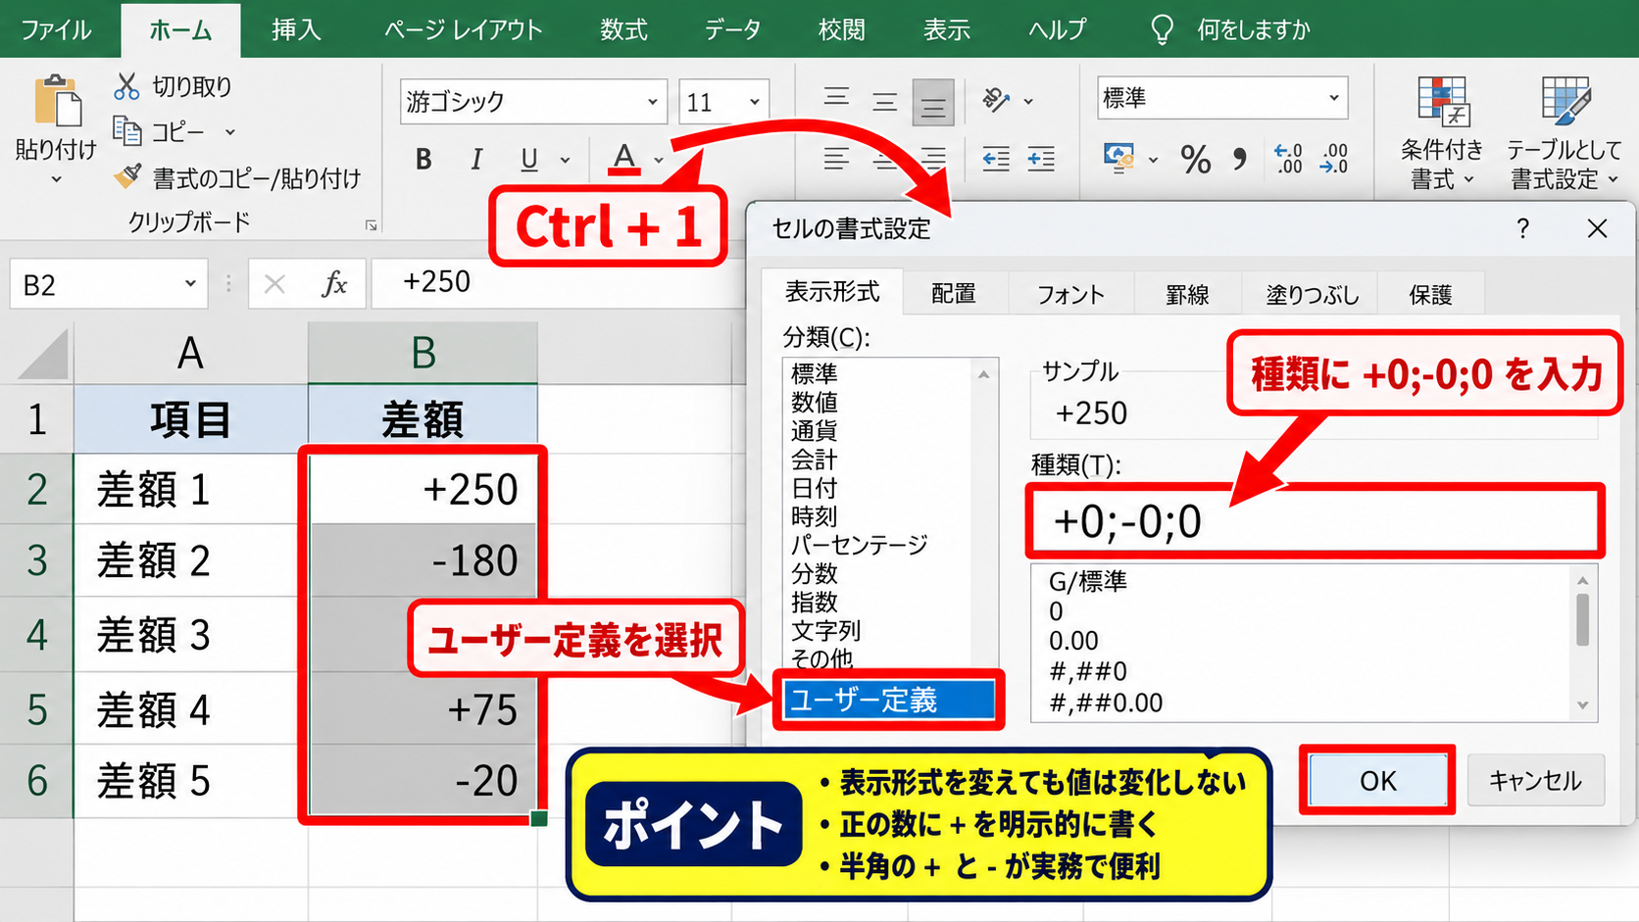Click the 何をしますか search lightbulb
This screenshot has height=922, width=1639.
(1163, 29)
